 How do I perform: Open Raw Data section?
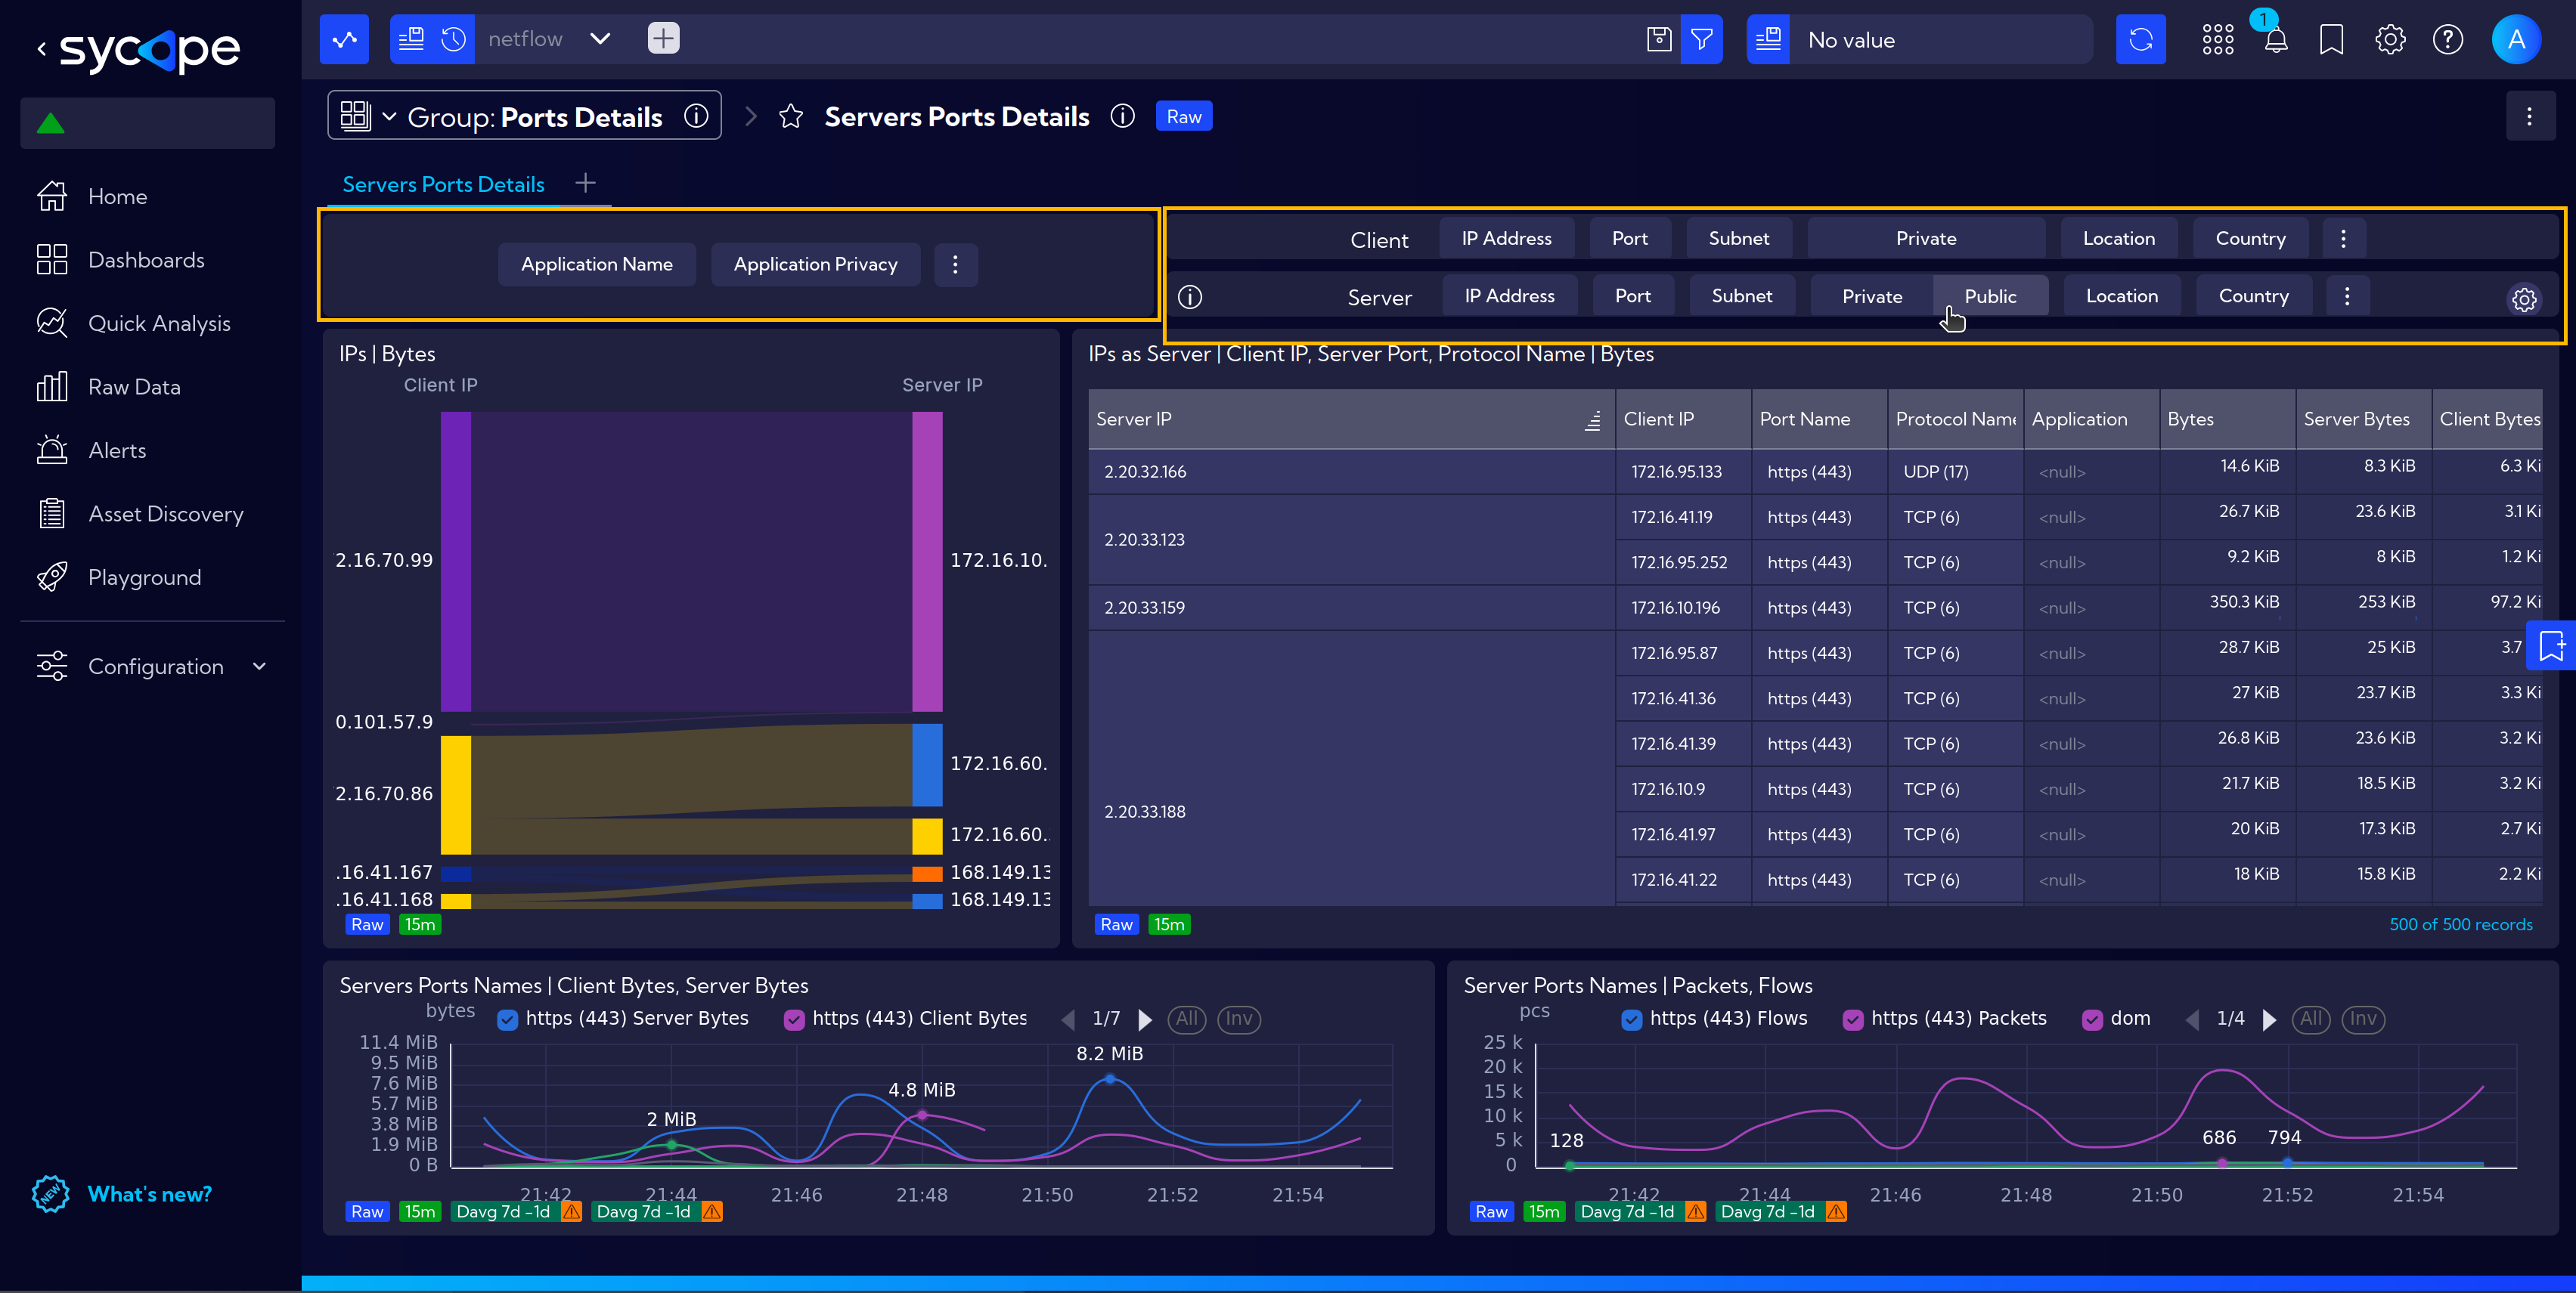134,387
